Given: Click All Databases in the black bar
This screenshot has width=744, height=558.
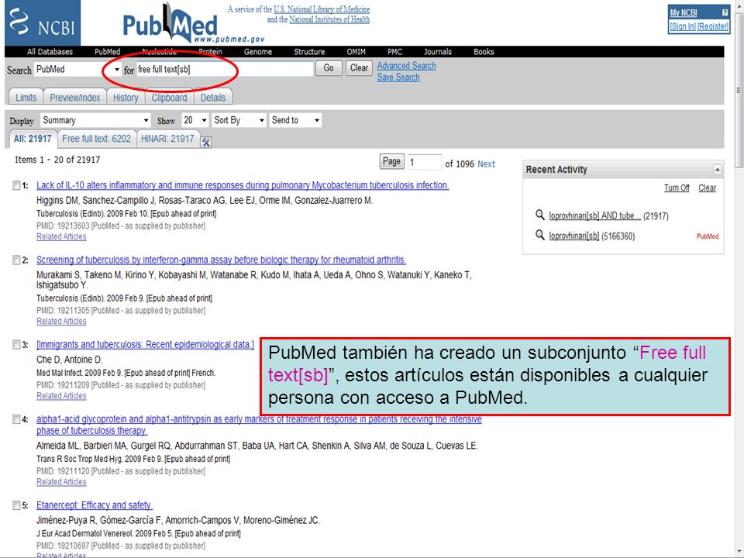Looking at the screenshot, I should point(50,52).
